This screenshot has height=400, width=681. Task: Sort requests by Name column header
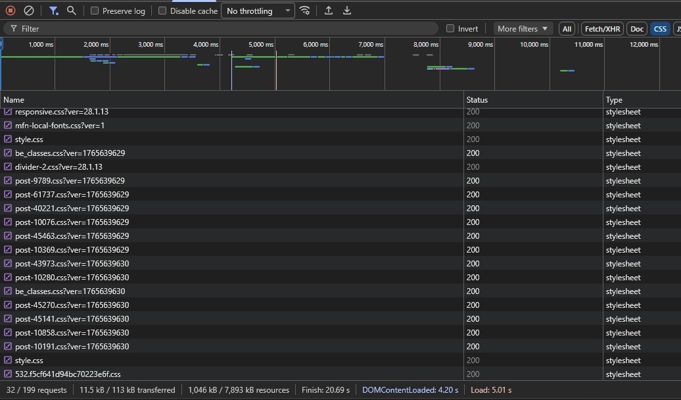pos(14,100)
